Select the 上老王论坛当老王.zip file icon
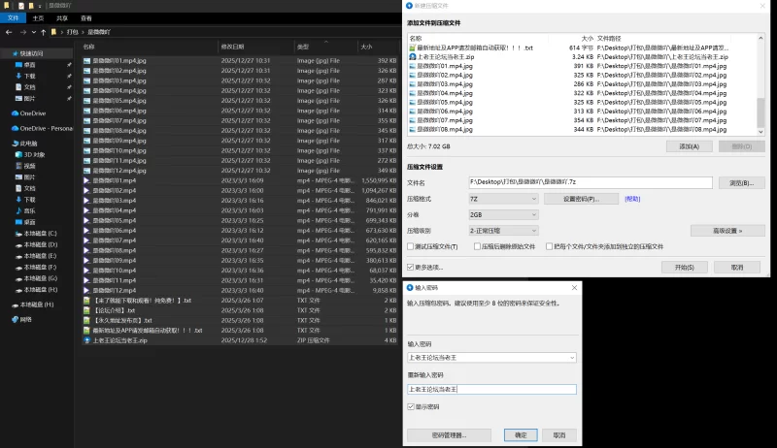Viewport: 777px width, 448px height. [86, 340]
